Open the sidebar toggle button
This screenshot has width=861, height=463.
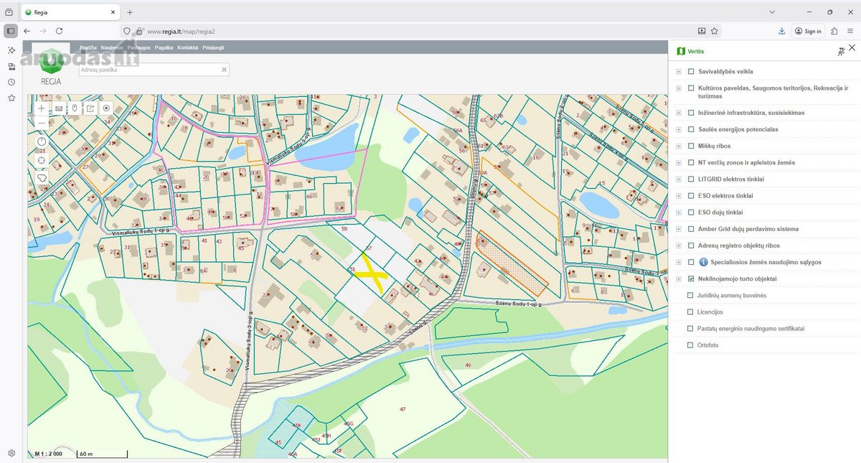[x=10, y=31]
